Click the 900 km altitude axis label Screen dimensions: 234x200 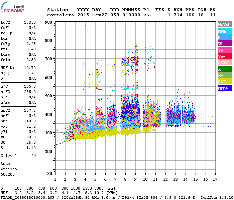tap(49, 22)
